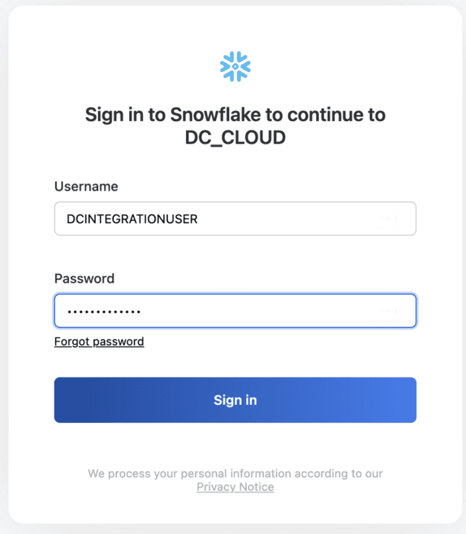Image resolution: width=466 pixels, height=534 pixels.
Task: Click the autofill icon in Username field
Action: click(x=388, y=218)
